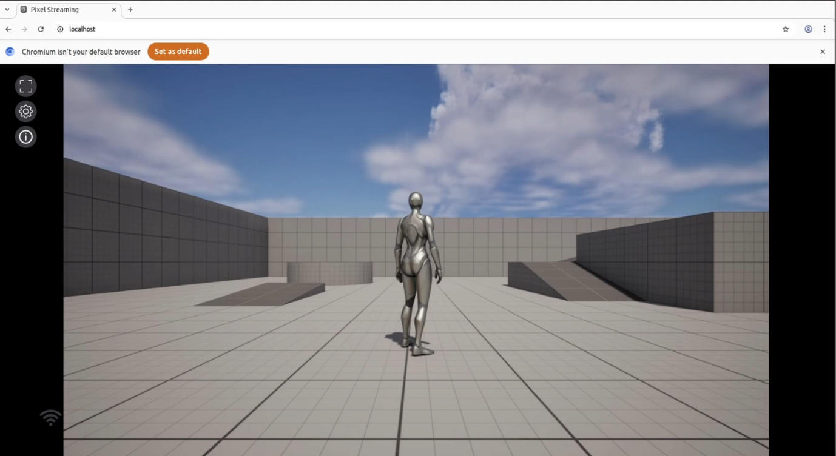Enter fullscreen mode for the stream

point(25,86)
